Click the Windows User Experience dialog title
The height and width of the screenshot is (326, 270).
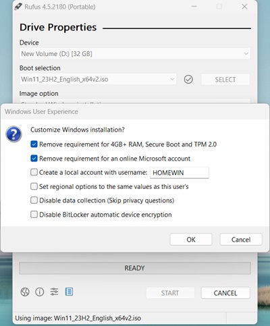pos(41,111)
